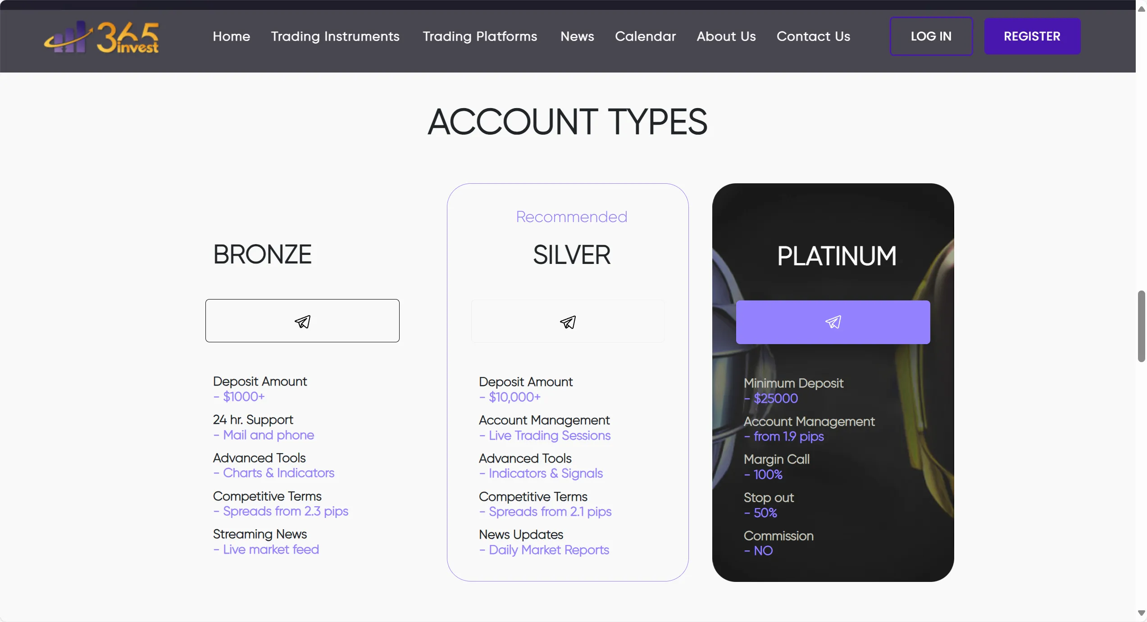Click the "Stop out" label
Image resolution: width=1147 pixels, height=622 pixels.
pos(769,498)
